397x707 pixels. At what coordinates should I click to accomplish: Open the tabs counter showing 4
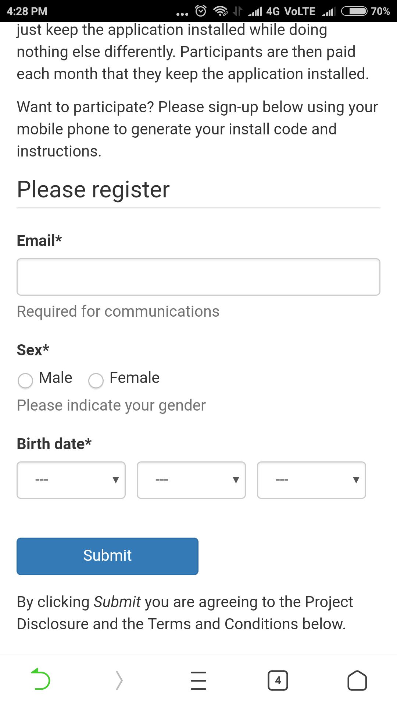pyautogui.click(x=278, y=680)
